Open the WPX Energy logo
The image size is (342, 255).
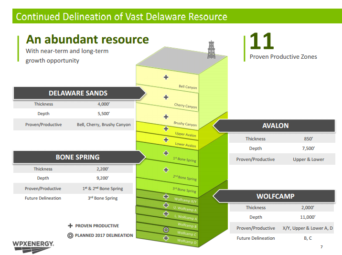click(33, 245)
